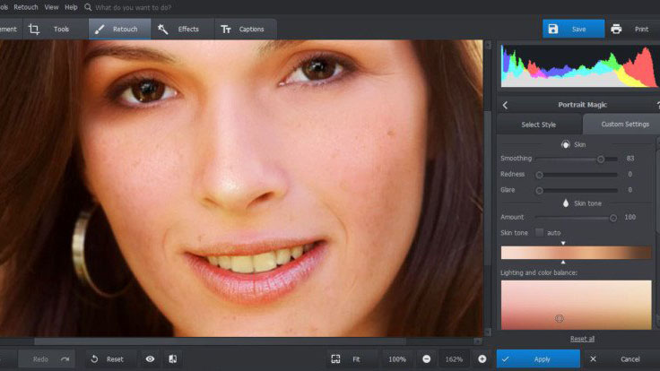This screenshot has width=660, height=371.
Task: Click the zoom out minus icon
Action: point(426,358)
